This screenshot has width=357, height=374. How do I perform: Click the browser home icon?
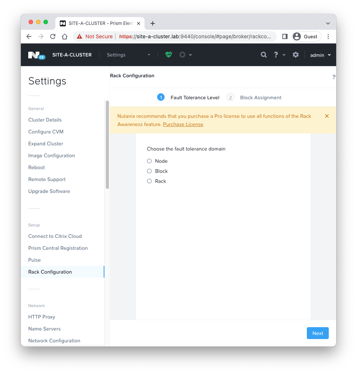[x=65, y=36]
